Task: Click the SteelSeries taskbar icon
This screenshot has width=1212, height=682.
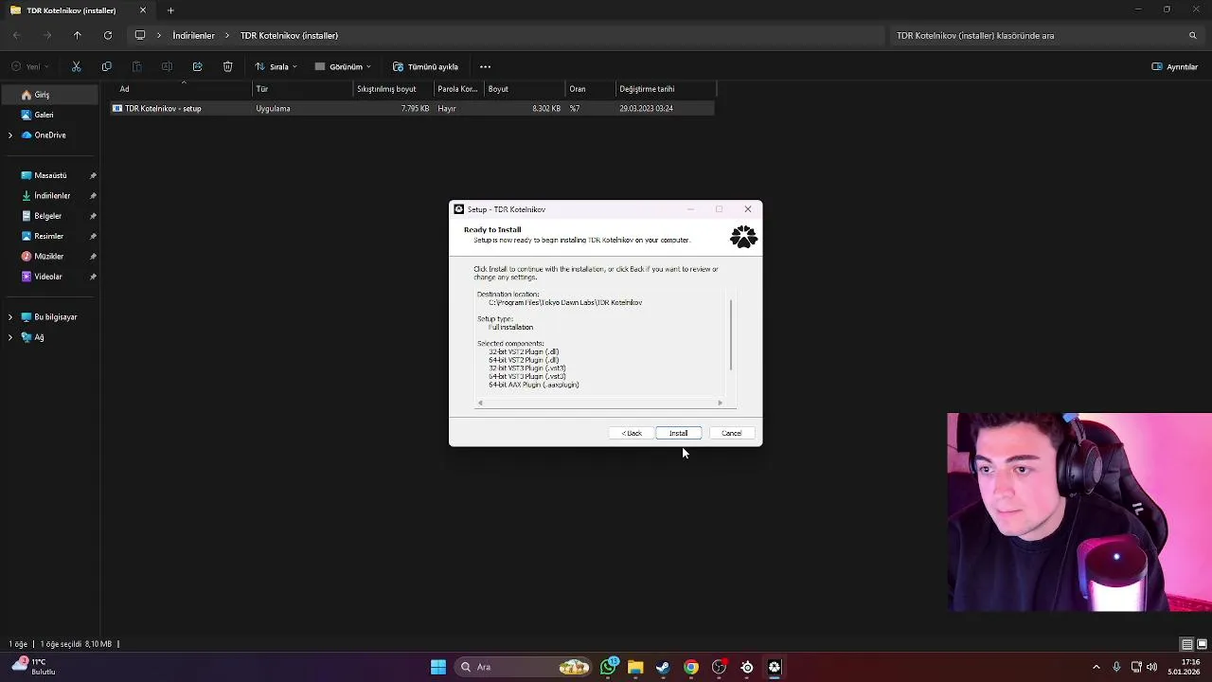Action: tap(747, 667)
